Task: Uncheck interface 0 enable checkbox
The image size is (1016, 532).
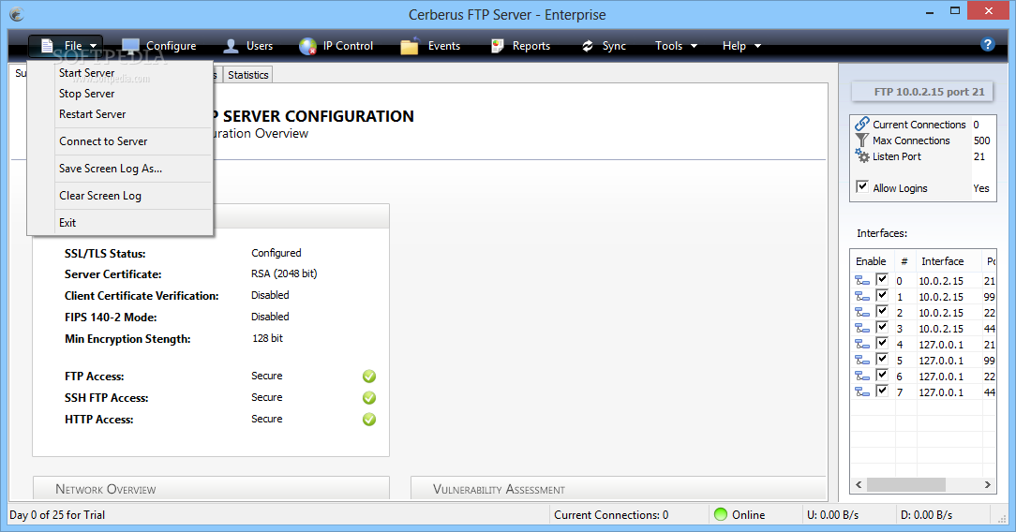Action: click(882, 279)
